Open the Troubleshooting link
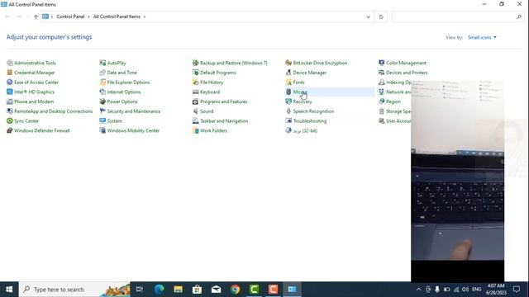 (x=310, y=121)
